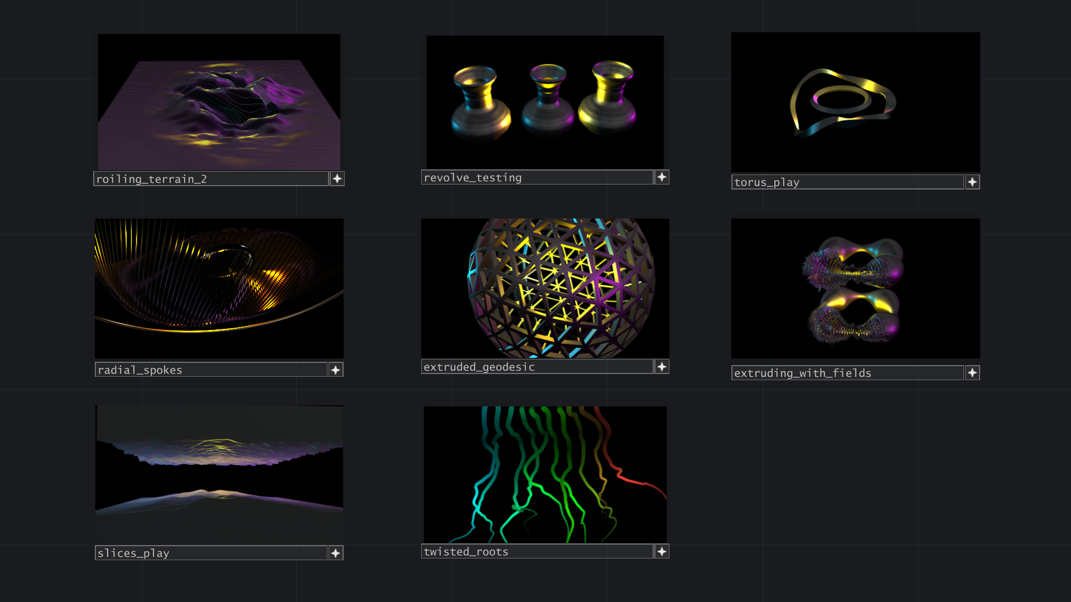Image resolution: width=1071 pixels, height=602 pixels.
Task: Click the plus icon beside roiling_terrain_2
Action: (337, 179)
